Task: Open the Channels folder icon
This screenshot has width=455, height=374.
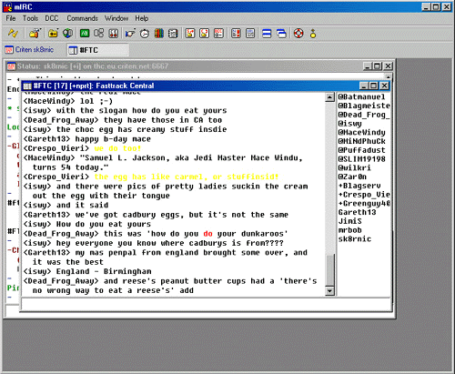Action: (53, 33)
